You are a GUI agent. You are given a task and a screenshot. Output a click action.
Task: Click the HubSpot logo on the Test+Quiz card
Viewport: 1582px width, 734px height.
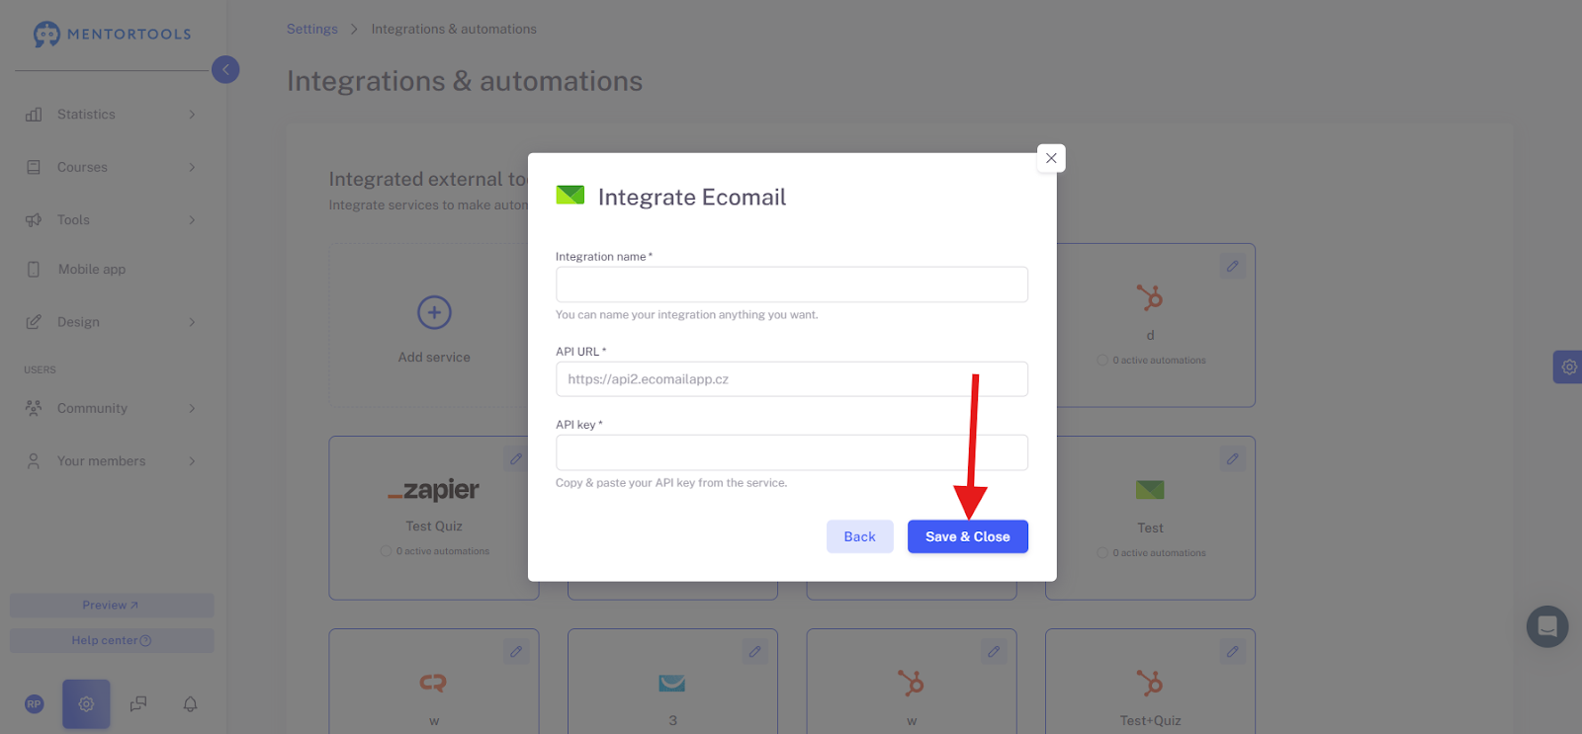click(1150, 683)
